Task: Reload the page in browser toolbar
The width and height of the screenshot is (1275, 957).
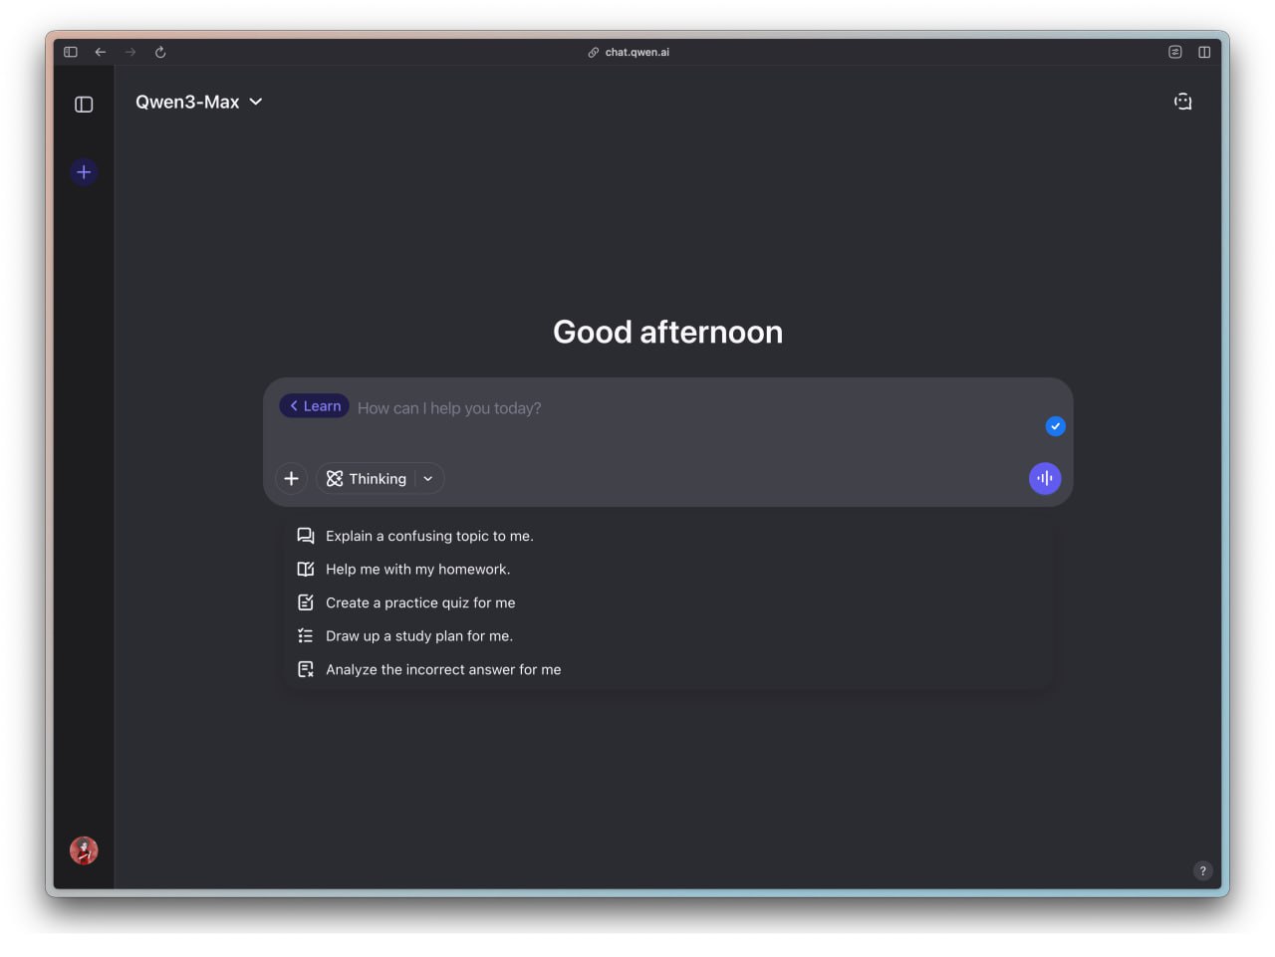Action: 160,52
